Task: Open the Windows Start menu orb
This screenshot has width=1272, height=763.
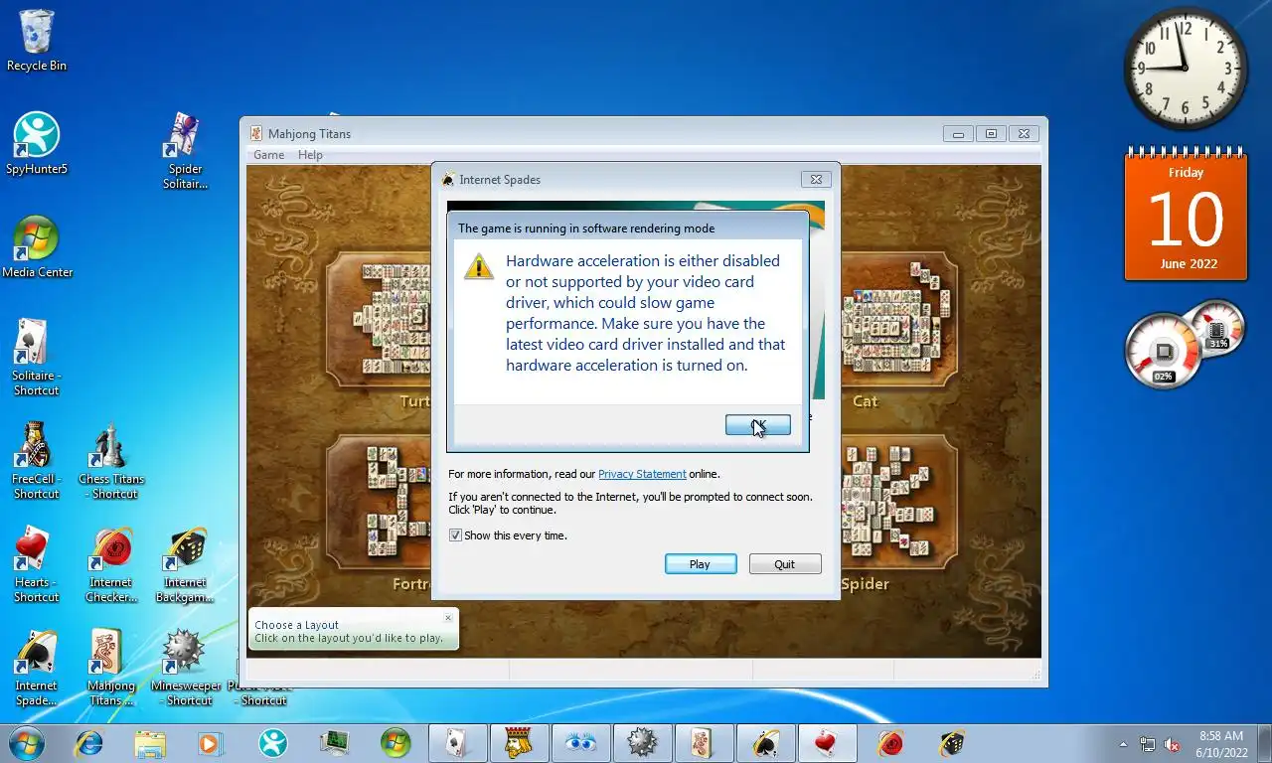Action: [x=25, y=743]
